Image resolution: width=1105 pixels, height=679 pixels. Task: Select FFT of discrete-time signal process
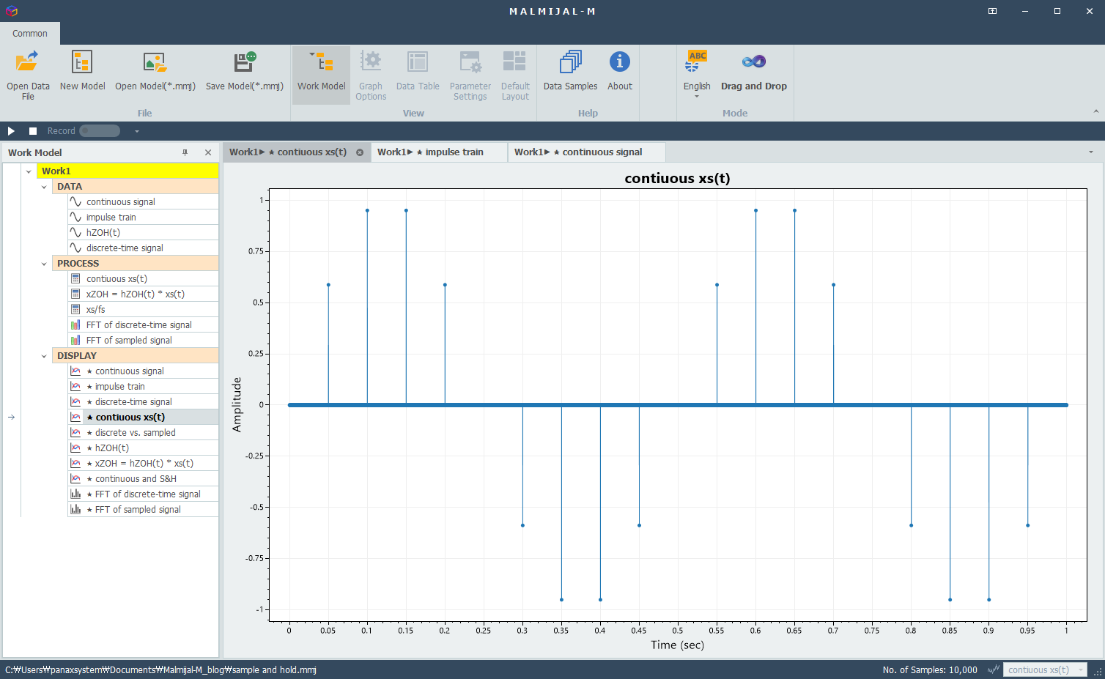click(x=143, y=324)
